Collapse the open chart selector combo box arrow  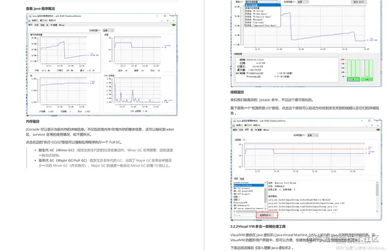[279, 2]
